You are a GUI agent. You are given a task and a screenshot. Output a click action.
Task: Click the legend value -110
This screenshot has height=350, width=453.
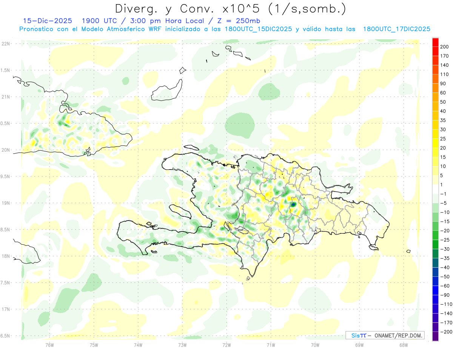click(x=446, y=304)
